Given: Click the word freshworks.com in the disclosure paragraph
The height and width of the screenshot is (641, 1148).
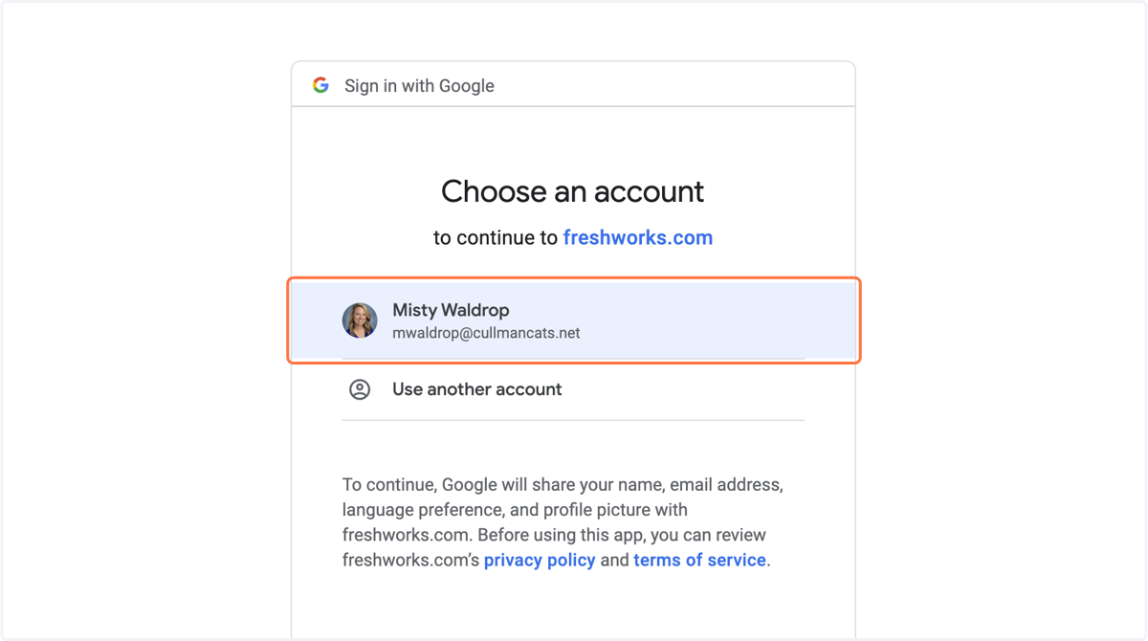Looking at the screenshot, I should [x=406, y=535].
